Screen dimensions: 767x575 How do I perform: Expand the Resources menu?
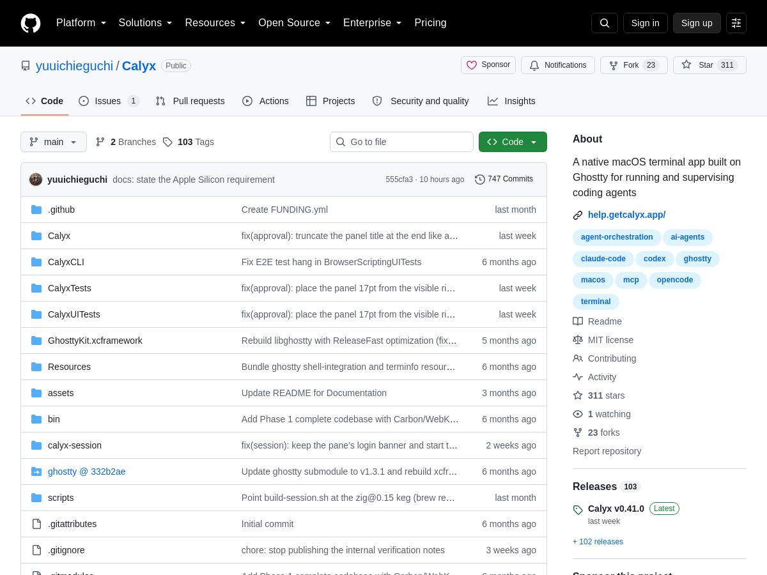click(x=215, y=23)
